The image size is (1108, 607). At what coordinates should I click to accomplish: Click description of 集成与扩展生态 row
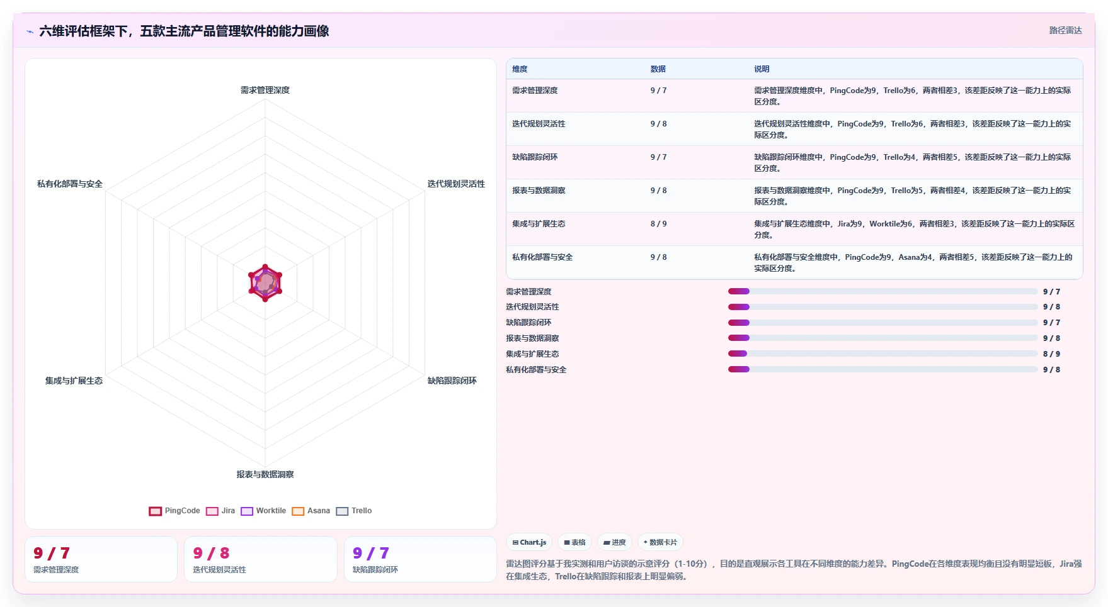915,230
